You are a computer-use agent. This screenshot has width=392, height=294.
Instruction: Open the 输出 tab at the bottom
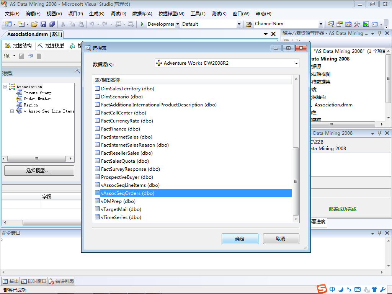pos(11,281)
